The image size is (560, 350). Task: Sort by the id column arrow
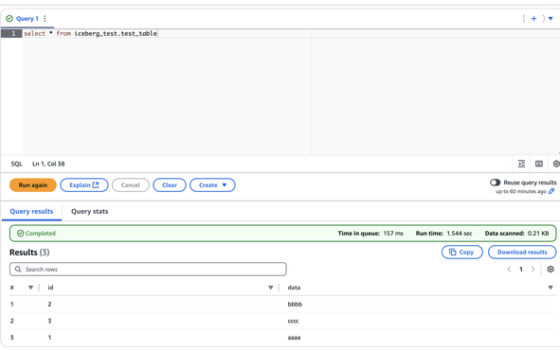point(271,288)
